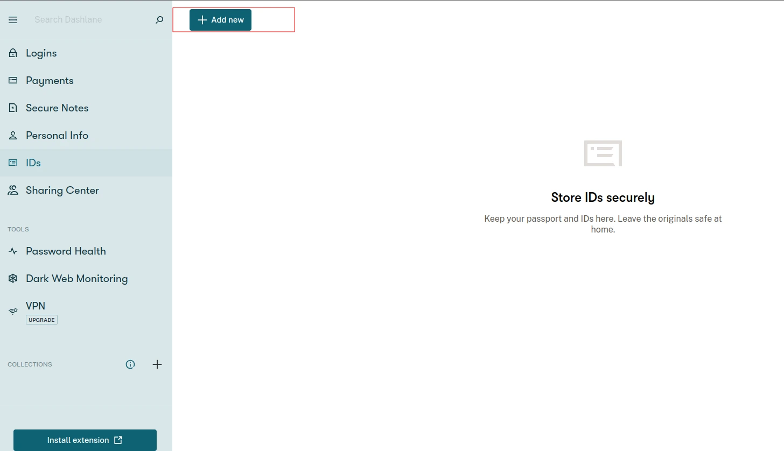Click the Add new button
The height and width of the screenshot is (451, 784).
point(220,20)
